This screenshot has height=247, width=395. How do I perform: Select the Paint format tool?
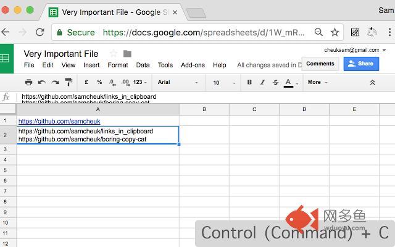click(x=69, y=82)
